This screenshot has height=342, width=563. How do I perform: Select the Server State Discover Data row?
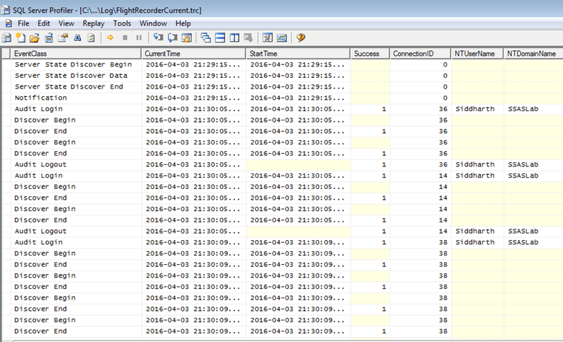(283, 76)
